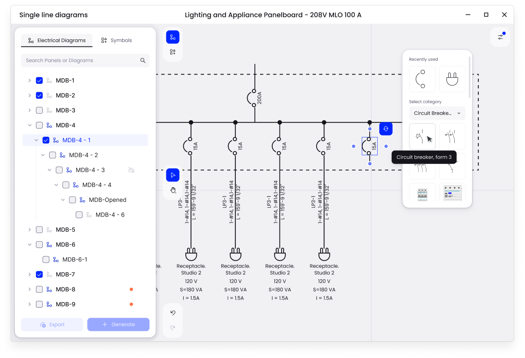The height and width of the screenshot is (358, 525).
Task: Switch to the Symbols tab
Action: (x=116, y=40)
